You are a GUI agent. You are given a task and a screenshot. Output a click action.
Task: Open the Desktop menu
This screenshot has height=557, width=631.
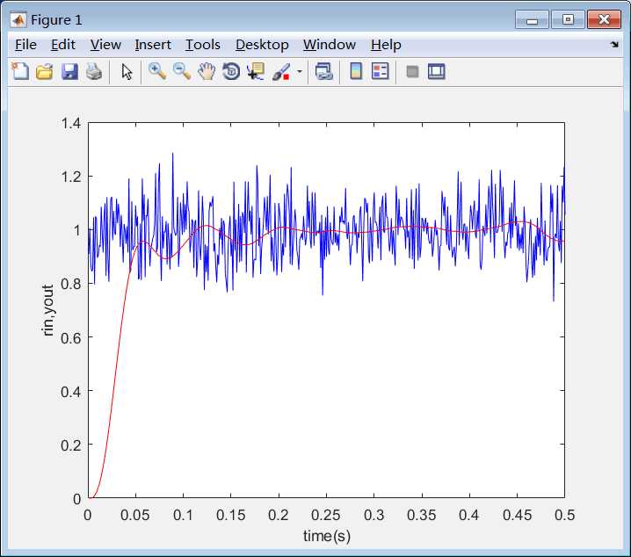pos(263,45)
